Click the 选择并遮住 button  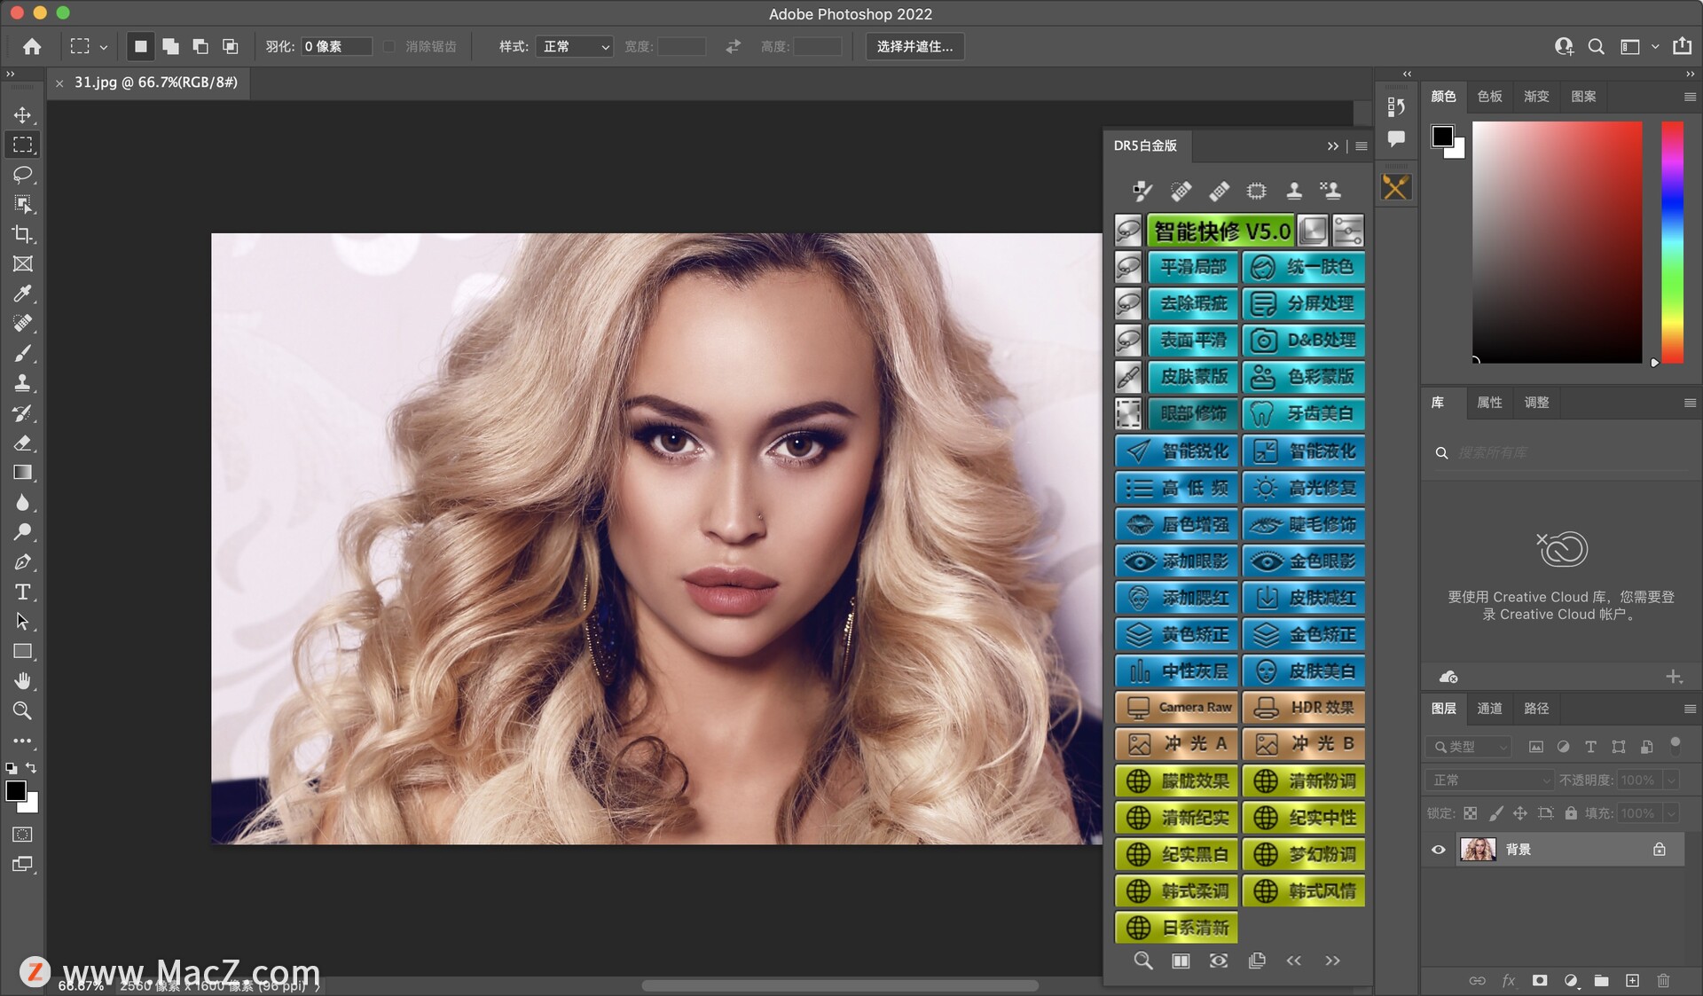click(x=914, y=46)
